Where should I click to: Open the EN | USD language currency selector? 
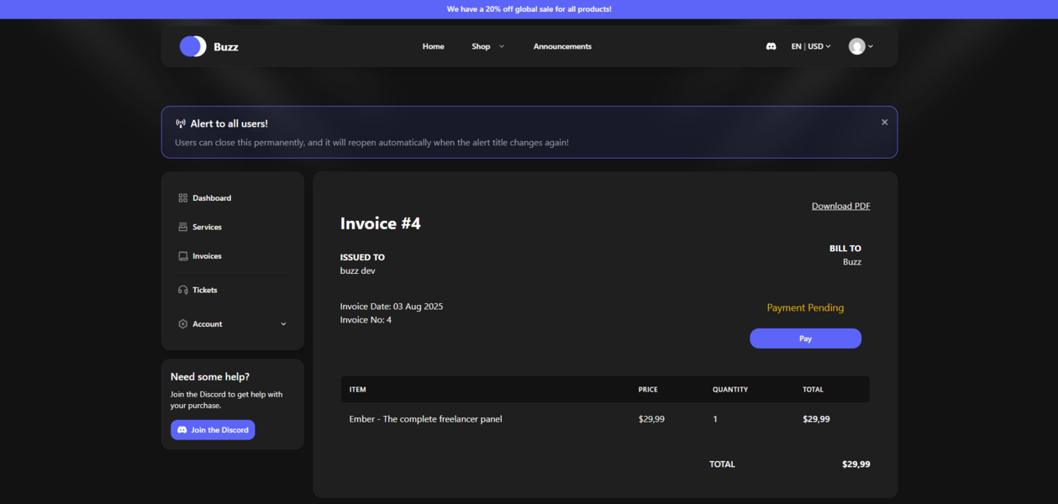811,46
